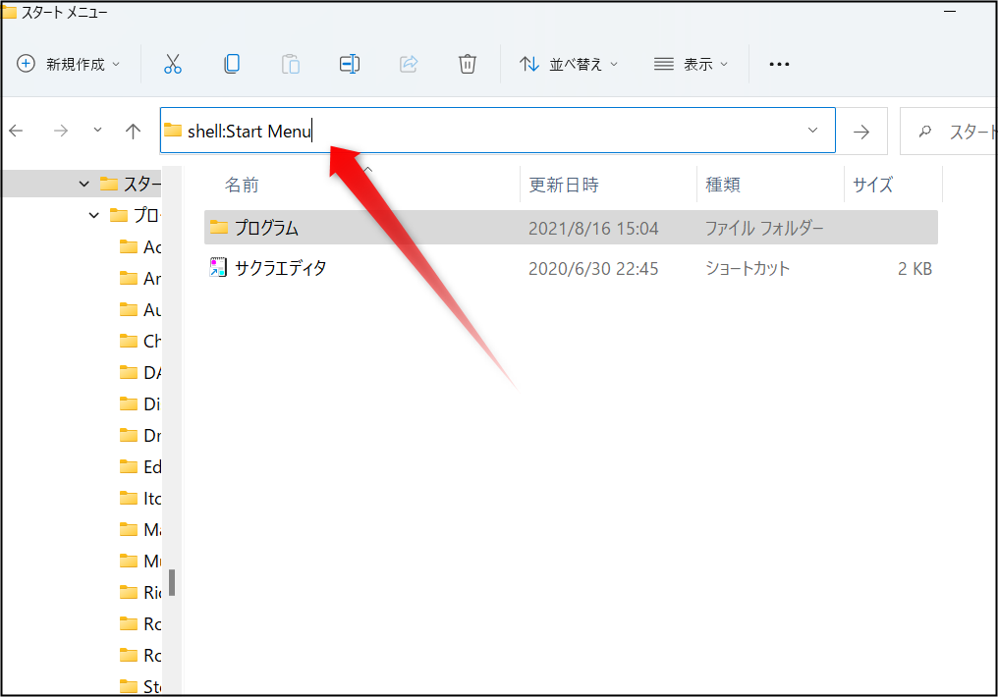Select the Di folder in tree
This screenshot has height=697, width=998.
tap(140, 403)
